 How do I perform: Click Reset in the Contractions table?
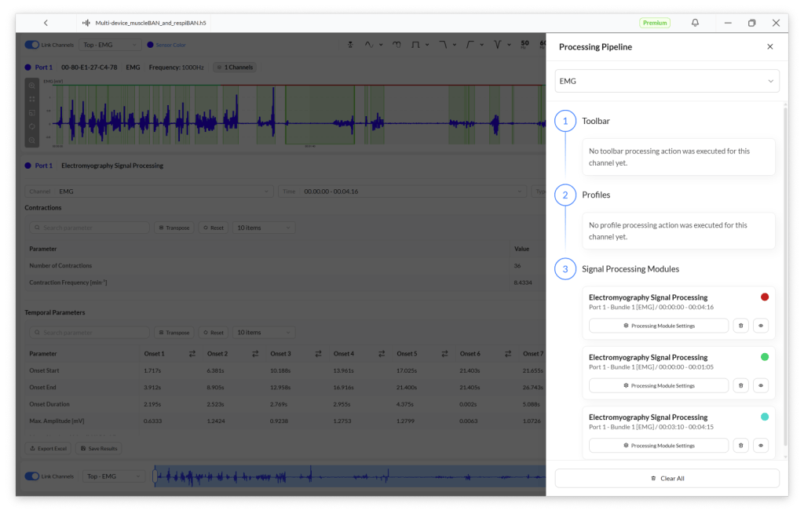coord(214,228)
